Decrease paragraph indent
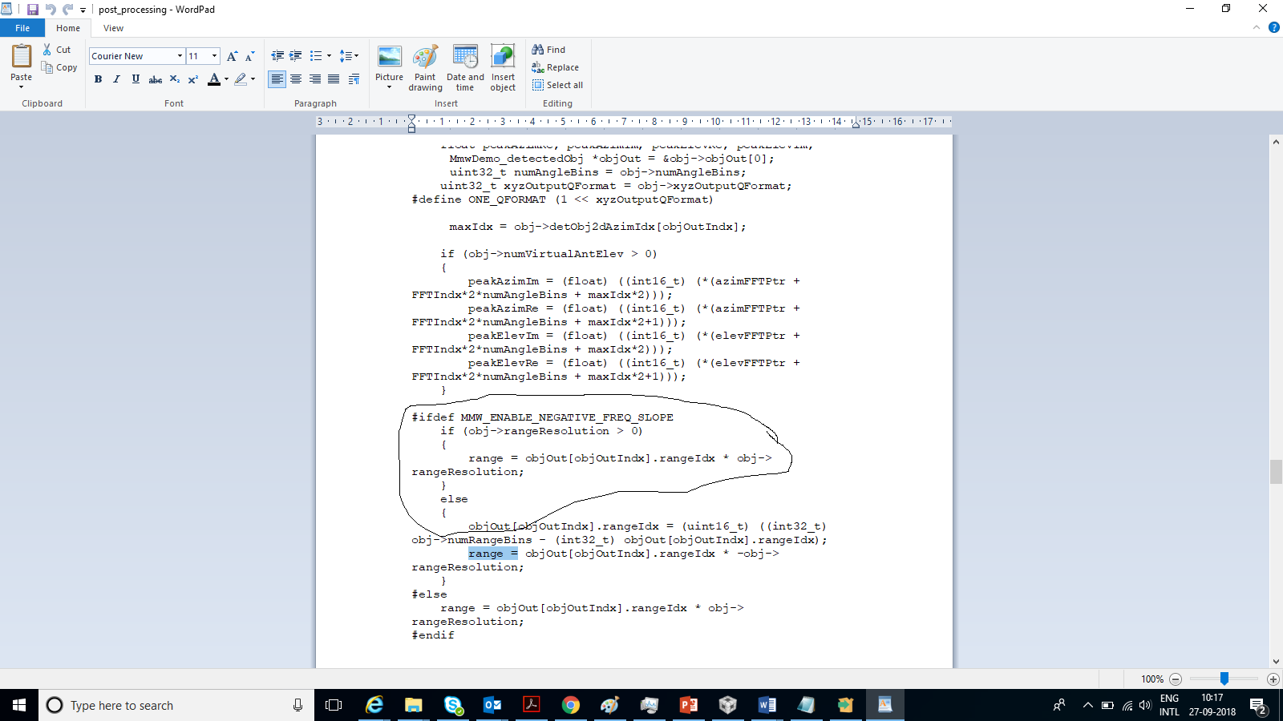 (x=277, y=56)
